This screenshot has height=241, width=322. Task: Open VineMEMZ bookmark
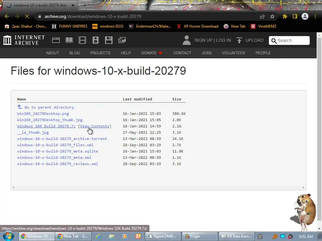point(264,26)
